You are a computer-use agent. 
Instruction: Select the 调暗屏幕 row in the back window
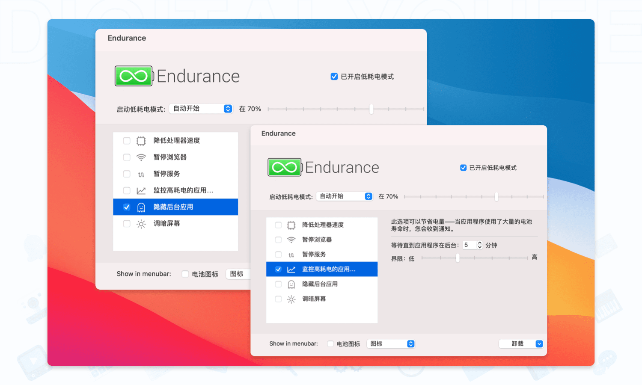(167, 224)
